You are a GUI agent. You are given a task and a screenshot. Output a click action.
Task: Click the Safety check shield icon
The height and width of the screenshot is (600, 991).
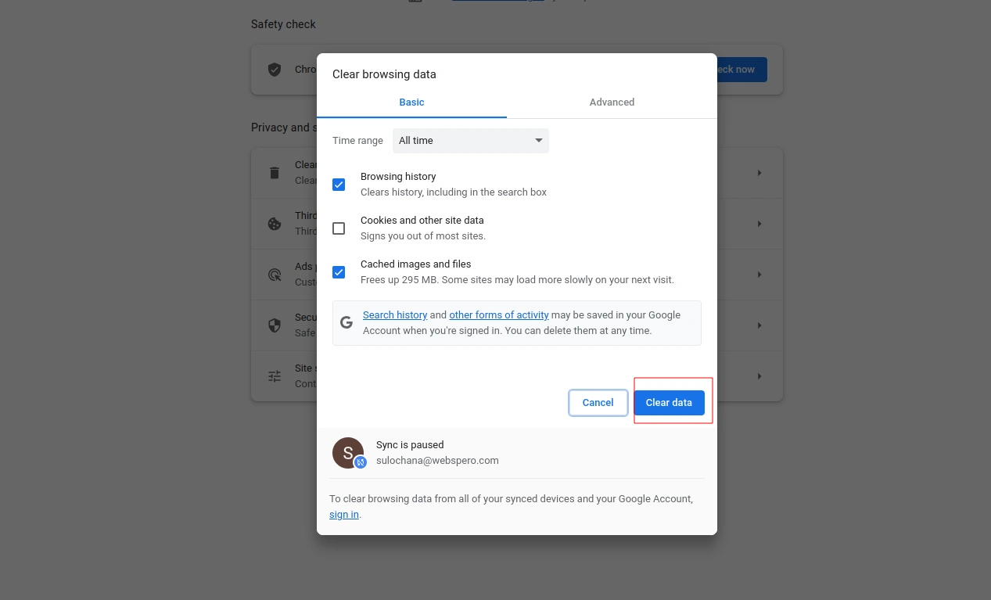tap(275, 70)
